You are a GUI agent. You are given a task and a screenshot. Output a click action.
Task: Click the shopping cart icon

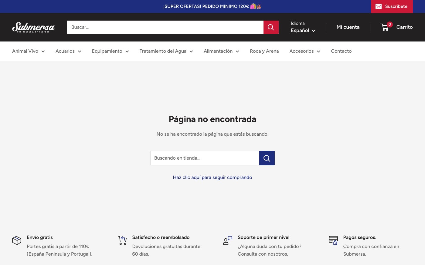[385, 27]
